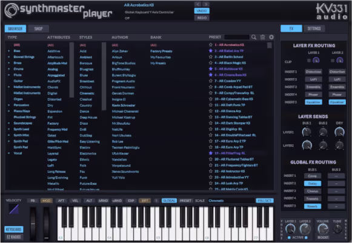The height and width of the screenshot is (243, 352).
Task: Click the preset list scrollbar
Action: [270, 45]
